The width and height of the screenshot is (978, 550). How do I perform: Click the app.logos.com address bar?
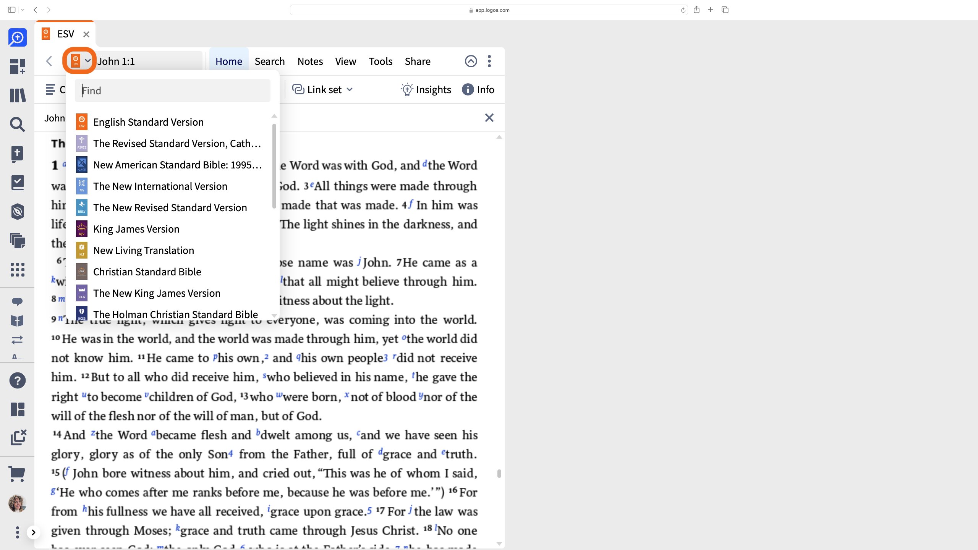pos(489,10)
